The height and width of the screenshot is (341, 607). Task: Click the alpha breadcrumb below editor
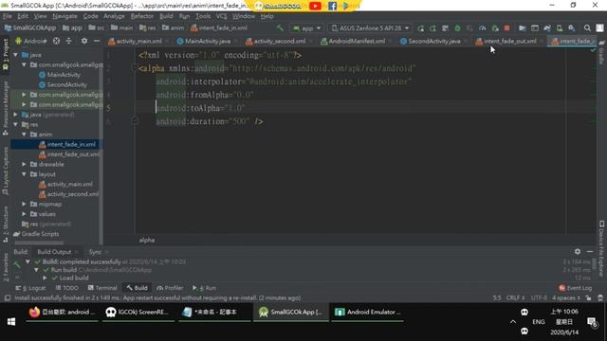147,240
